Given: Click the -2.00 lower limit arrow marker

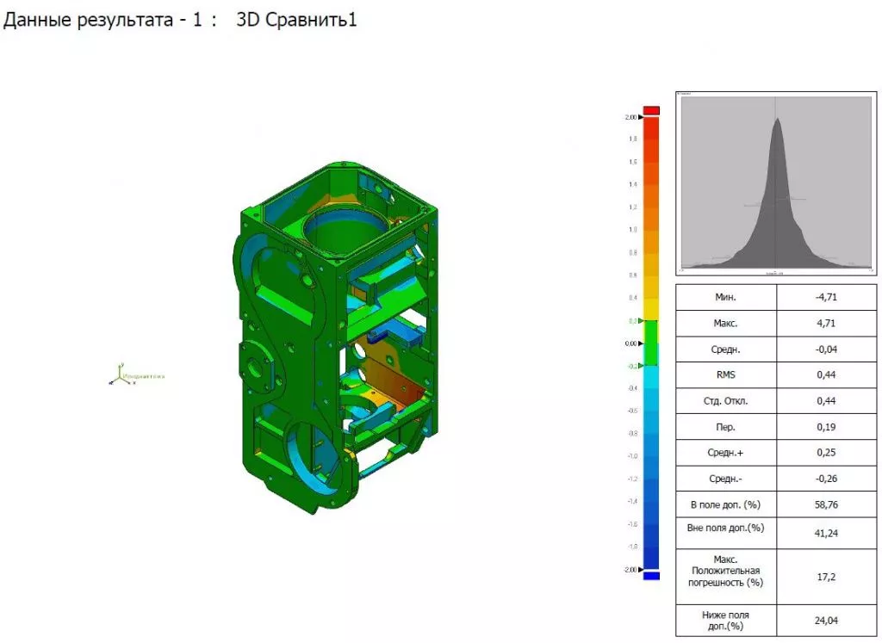Looking at the screenshot, I should click(x=641, y=569).
